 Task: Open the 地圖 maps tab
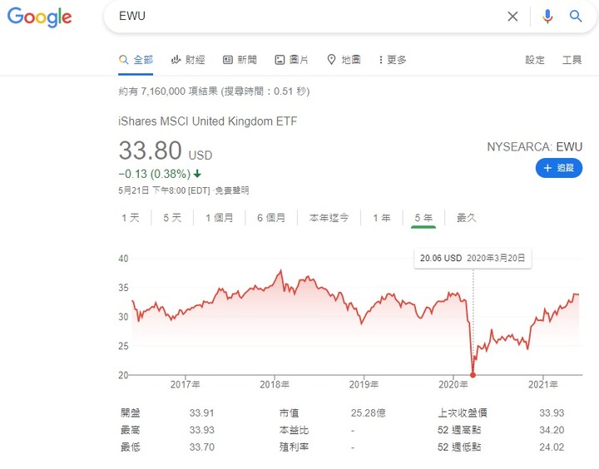click(344, 60)
